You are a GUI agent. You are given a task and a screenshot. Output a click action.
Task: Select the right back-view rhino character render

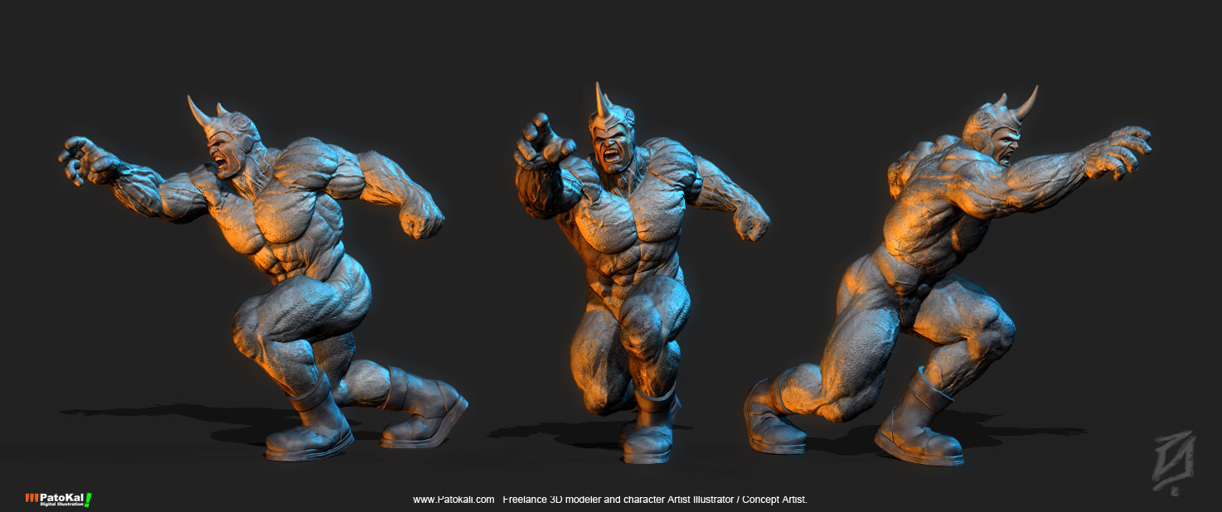pyautogui.click(x=947, y=276)
